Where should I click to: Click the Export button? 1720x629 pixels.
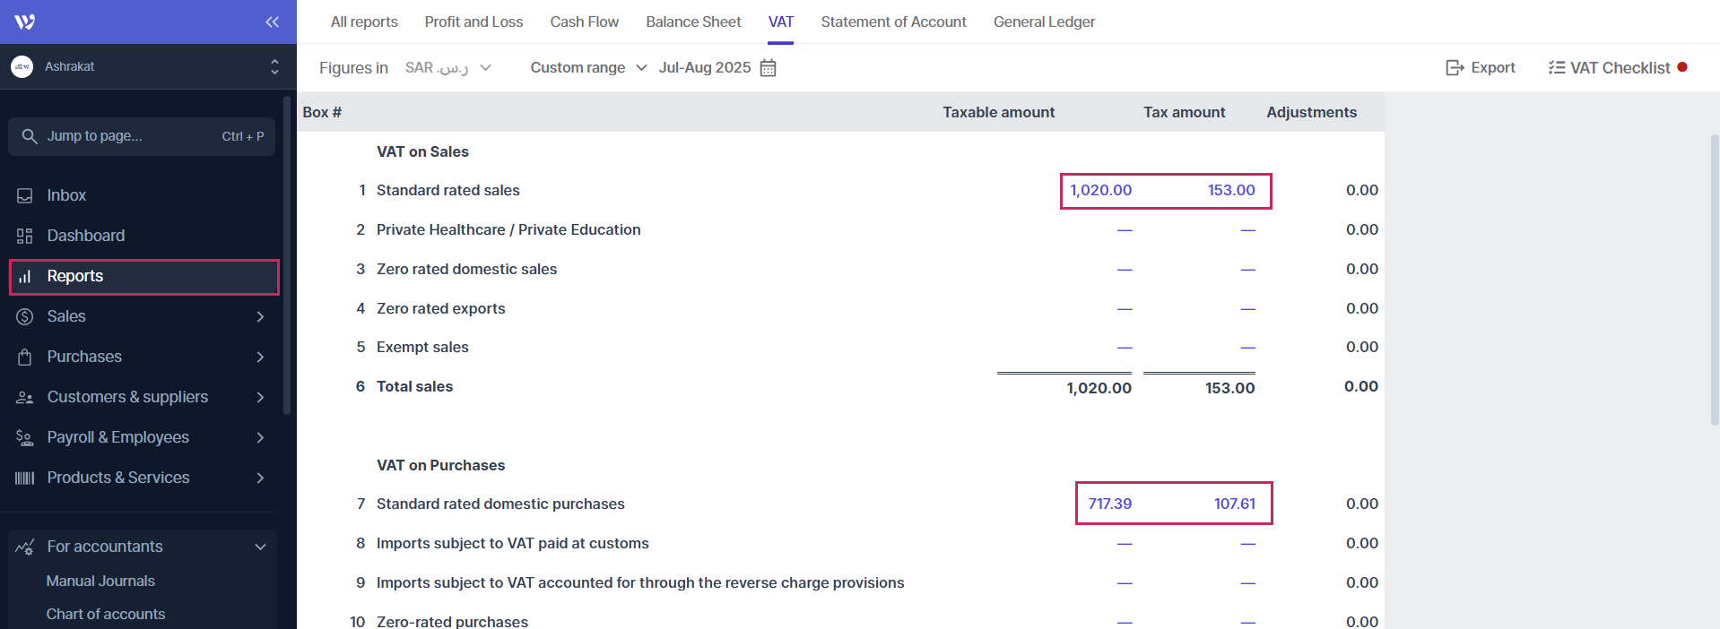click(1481, 68)
